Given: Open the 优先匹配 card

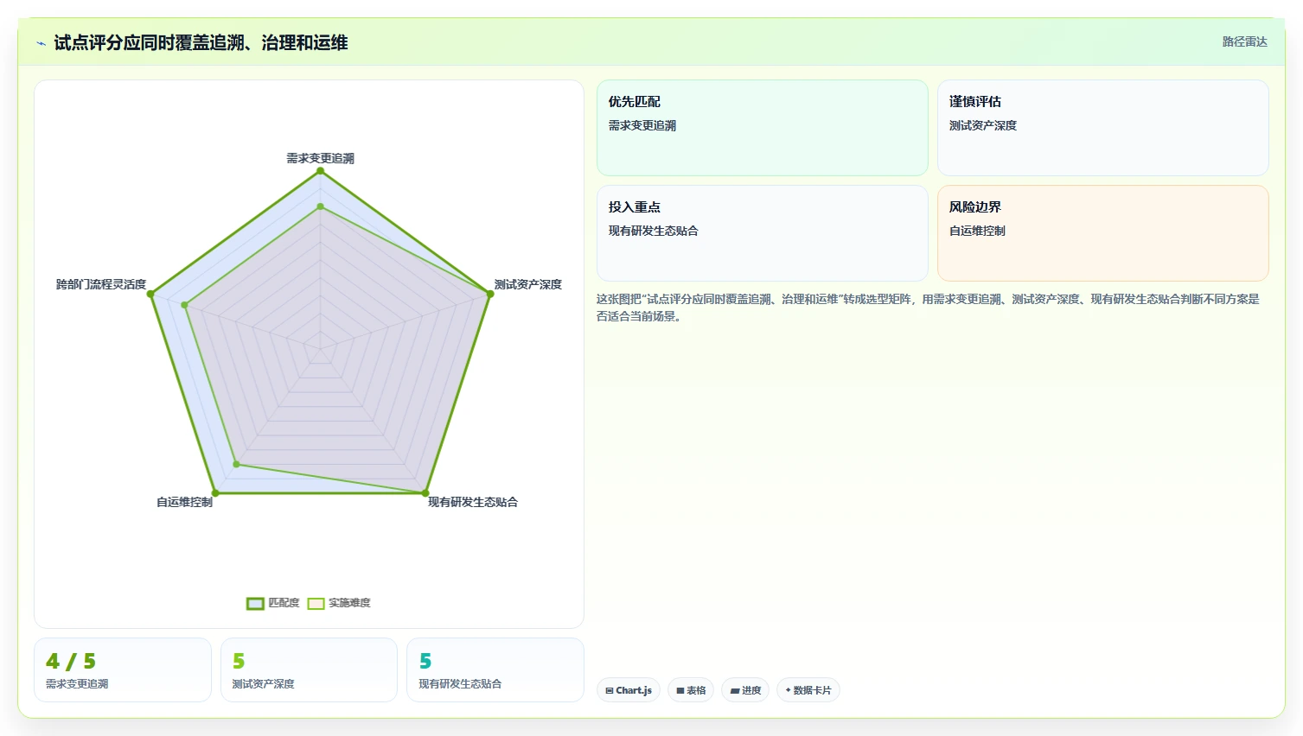Looking at the screenshot, I should 763,128.
